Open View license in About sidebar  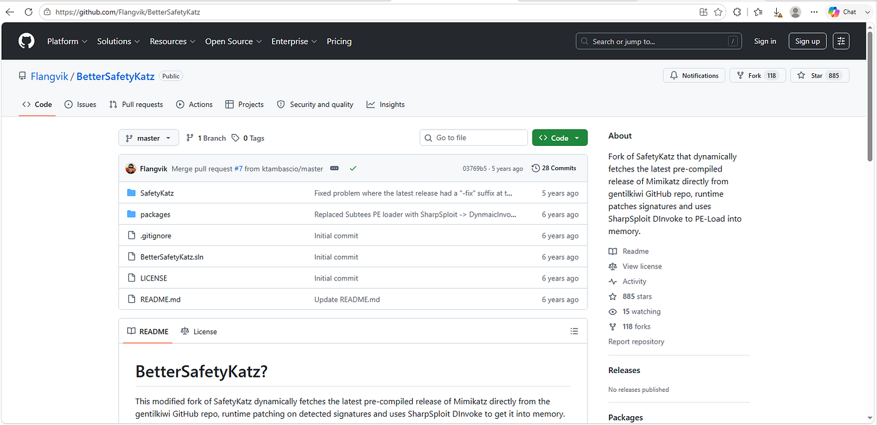click(x=642, y=266)
